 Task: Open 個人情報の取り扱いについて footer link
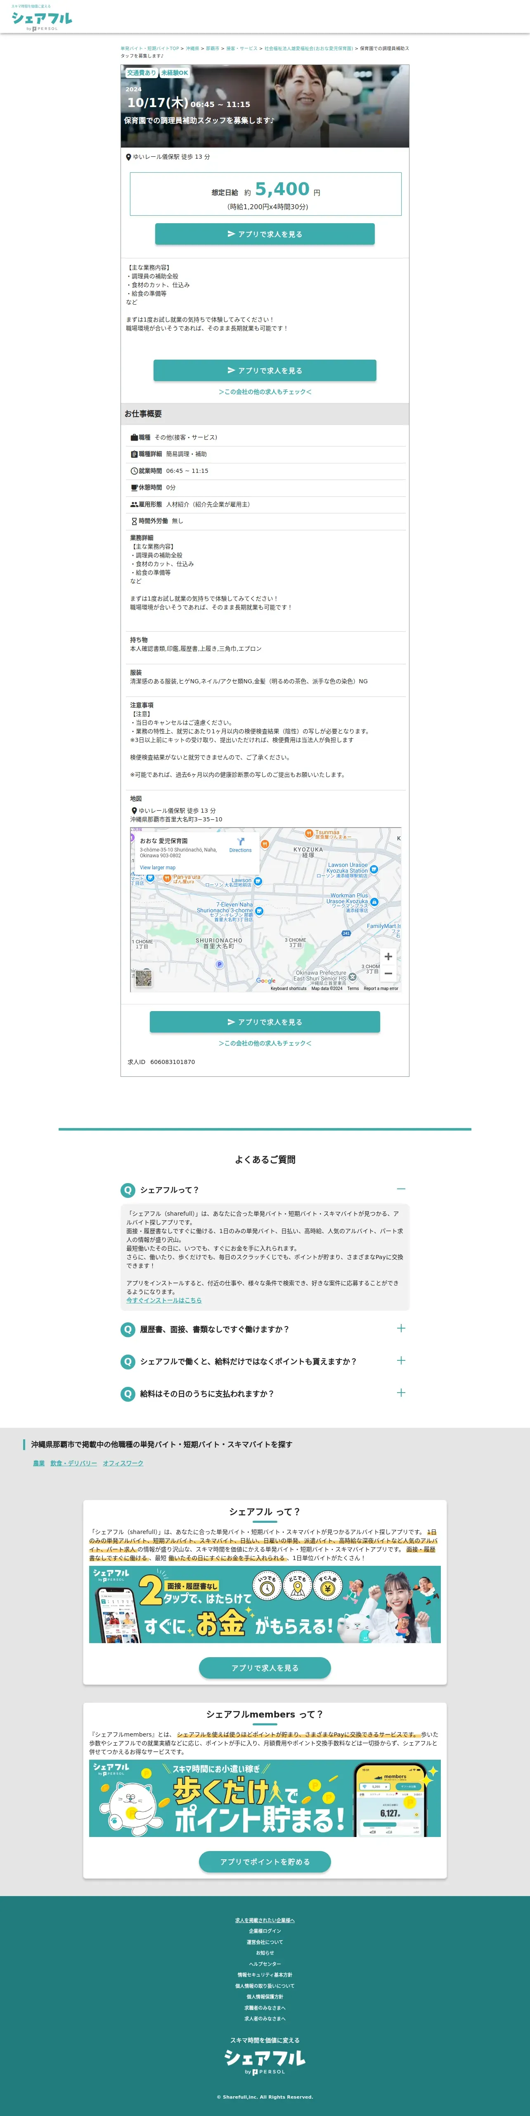tap(265, 1985)
